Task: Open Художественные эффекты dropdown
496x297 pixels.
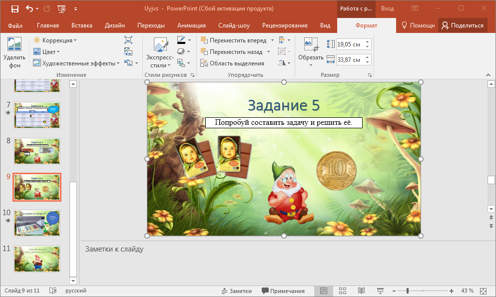Action: point(76,63)
